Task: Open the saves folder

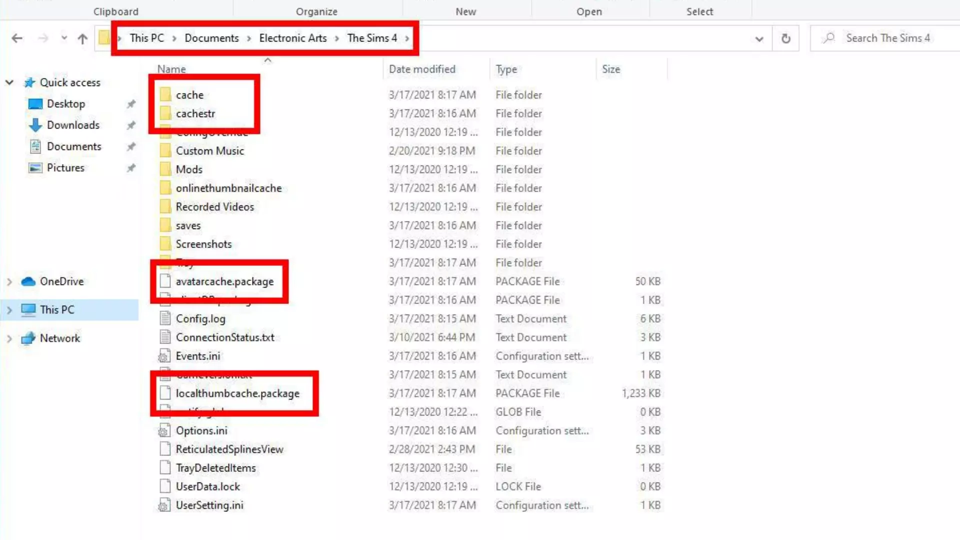Action: (x=188, y=225)
